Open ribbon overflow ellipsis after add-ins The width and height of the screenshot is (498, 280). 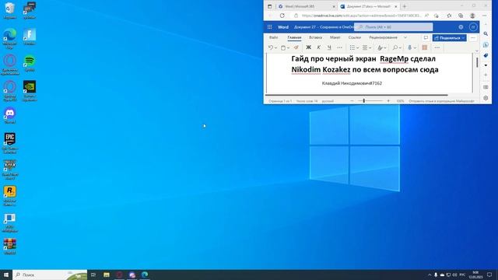pyautogui.click(x=437, y=47)
